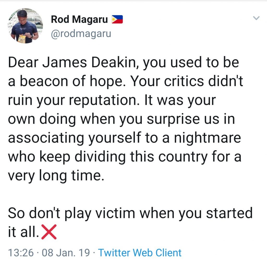Click the 08 Jan. 19 date
The width and height of the screenshot is (267, 261).
[x=66, y=253]
